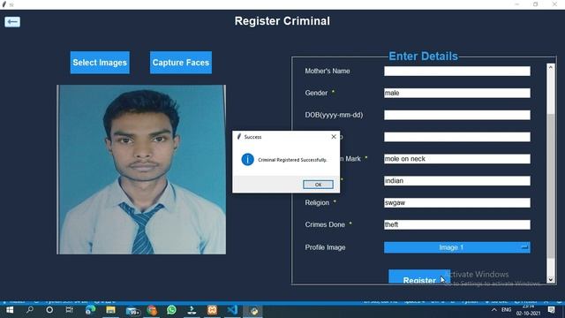Screen dimensions: 565x318
Task: Click the details panel scrollbar thumb
Action: 551,185
